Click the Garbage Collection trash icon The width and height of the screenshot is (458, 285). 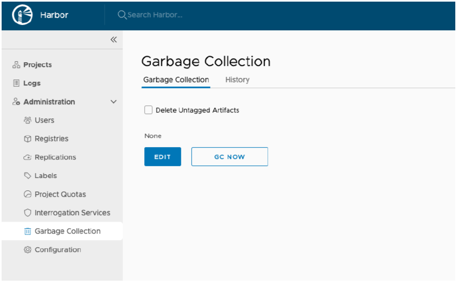click(x=28, y=231)
